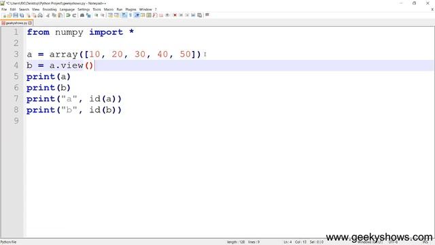Toggle the Function List icon

click(155, 15)
